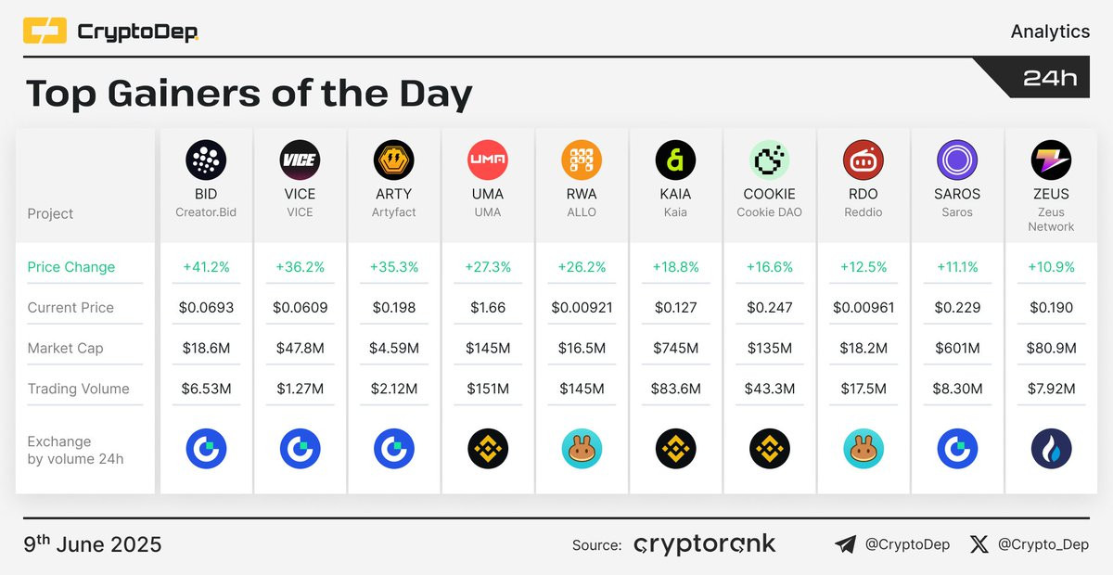
Task: Click the ZEUS Network token icon
Action: click(1051, 160)
